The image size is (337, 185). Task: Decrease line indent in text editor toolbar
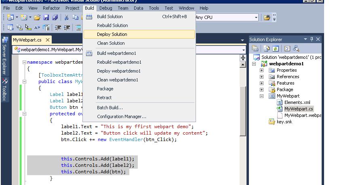[58, 27]
